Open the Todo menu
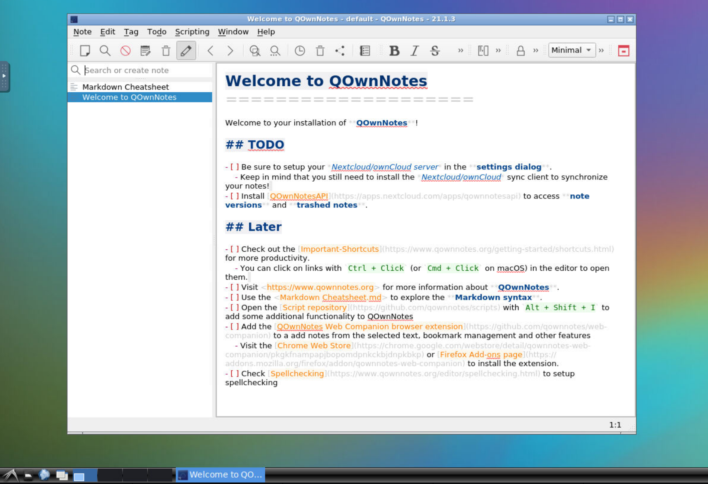 157,32
